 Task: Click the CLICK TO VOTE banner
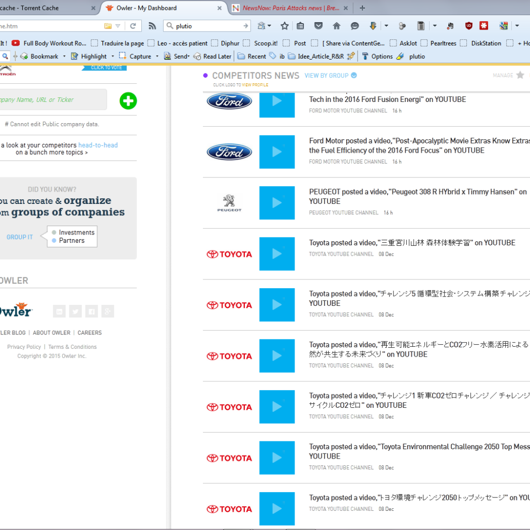point(105,68)
